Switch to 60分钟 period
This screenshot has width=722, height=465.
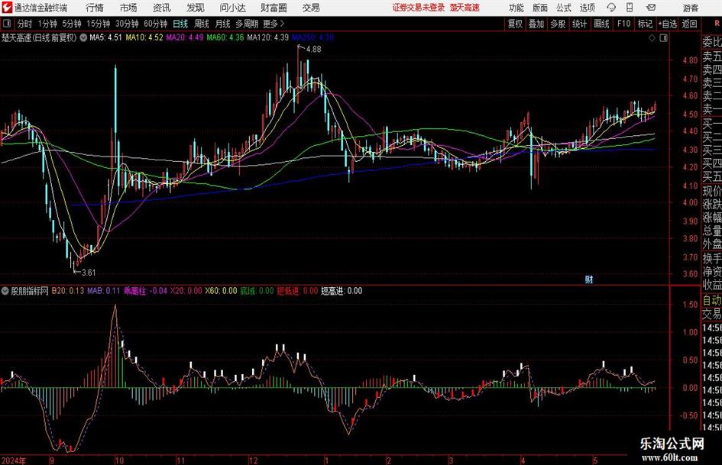[155, 24]
